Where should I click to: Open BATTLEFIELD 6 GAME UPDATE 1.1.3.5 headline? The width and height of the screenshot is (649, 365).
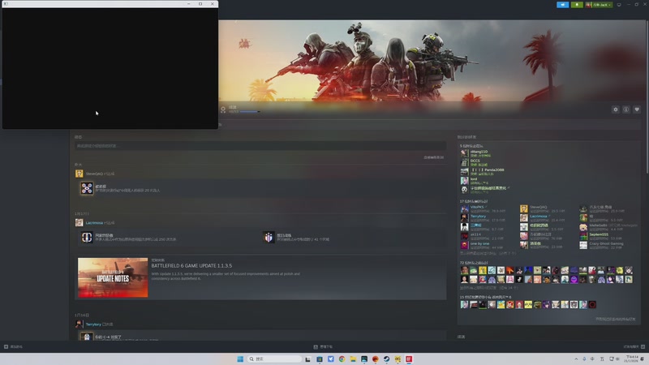pyautogui.click(x=191, y=266)
